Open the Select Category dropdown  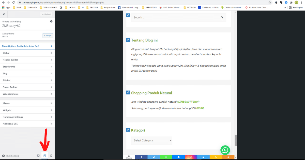coord(151,140)
